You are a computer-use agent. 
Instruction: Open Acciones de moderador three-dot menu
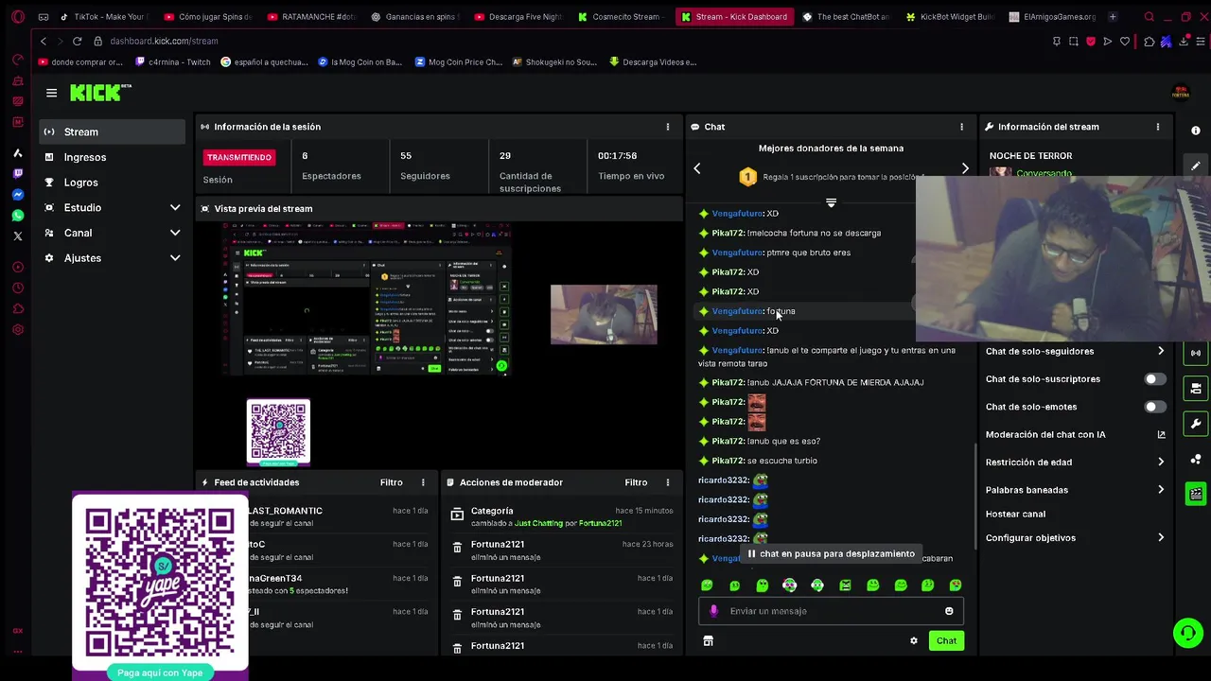coord(668,482)
